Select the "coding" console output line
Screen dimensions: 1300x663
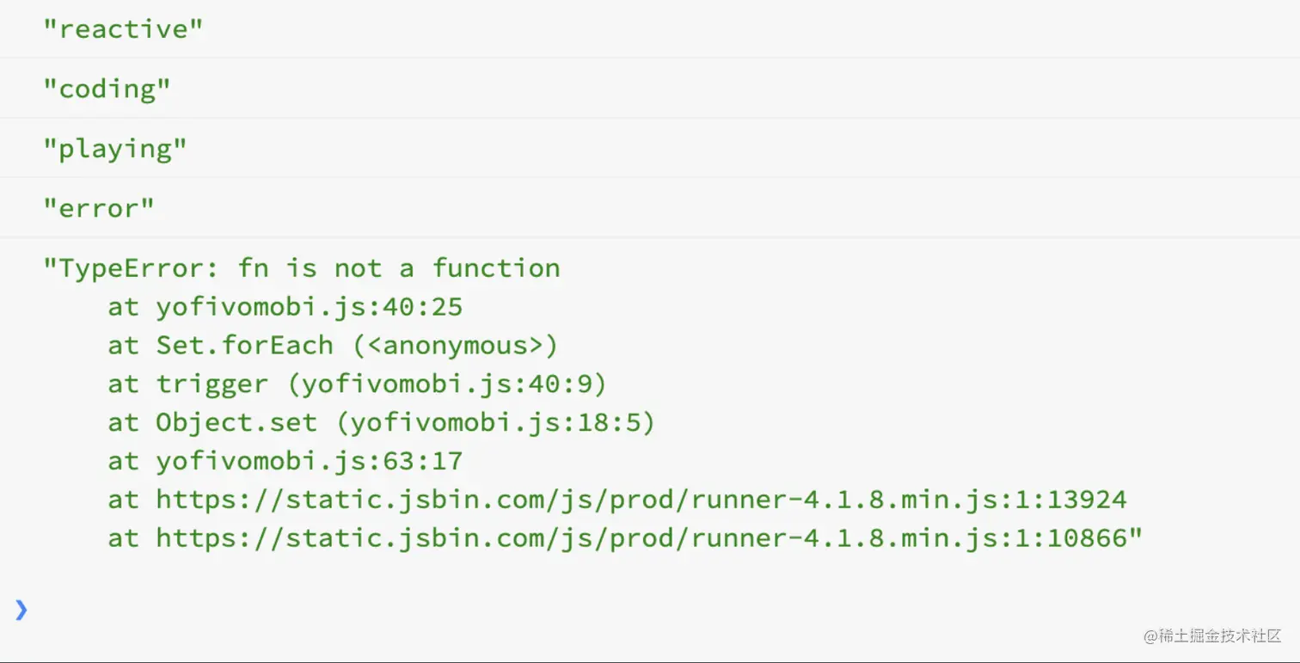650,89
